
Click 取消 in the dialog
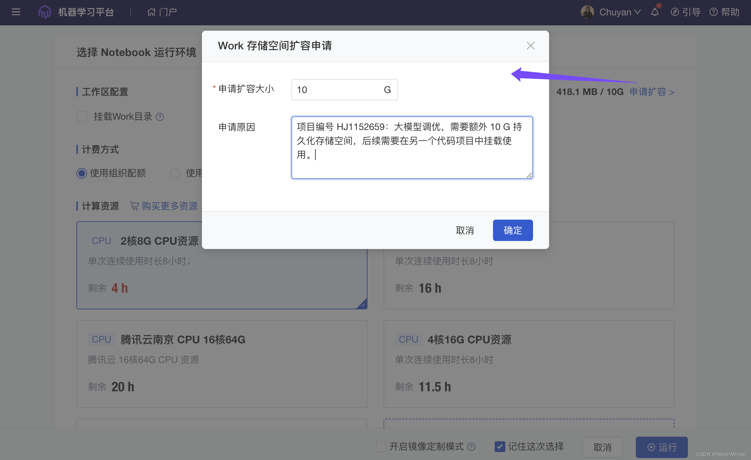point(465,230)
